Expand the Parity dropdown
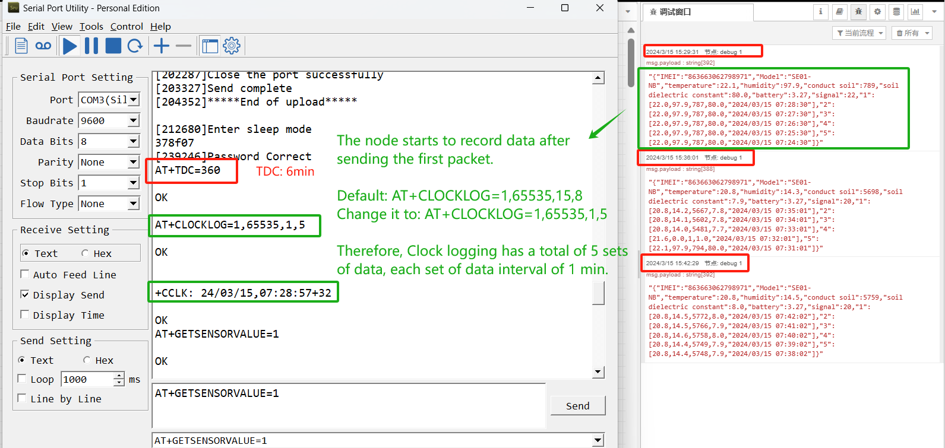This screenshot has width=945, height=448. 134,162
